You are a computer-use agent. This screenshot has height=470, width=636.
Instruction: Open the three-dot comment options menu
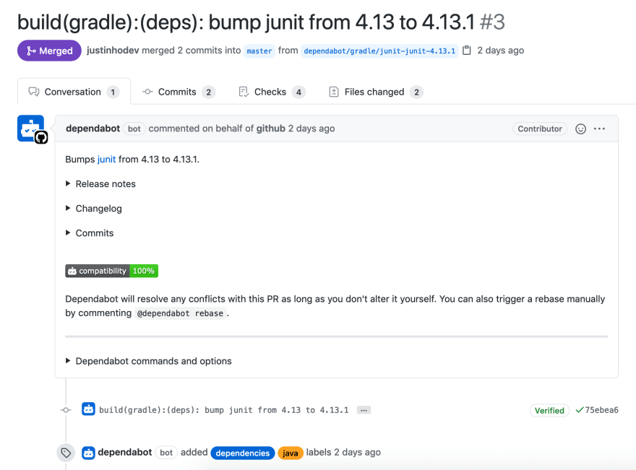point(599,129)
